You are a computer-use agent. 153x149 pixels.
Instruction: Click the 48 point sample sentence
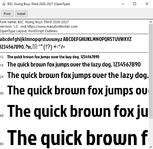(78, 112)
